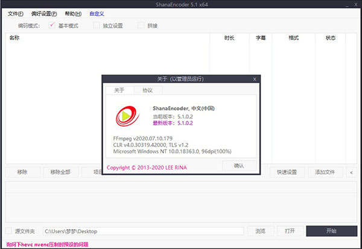Enable the 独立设置 checkbox

tap(97, 25)
